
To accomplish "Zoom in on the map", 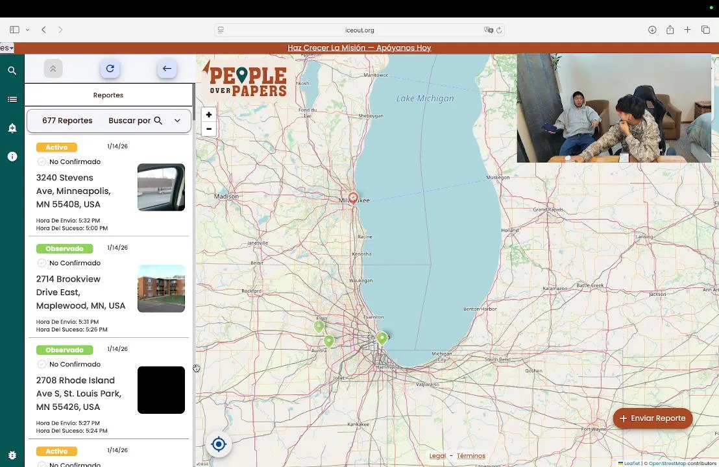I will coord(209,115).
